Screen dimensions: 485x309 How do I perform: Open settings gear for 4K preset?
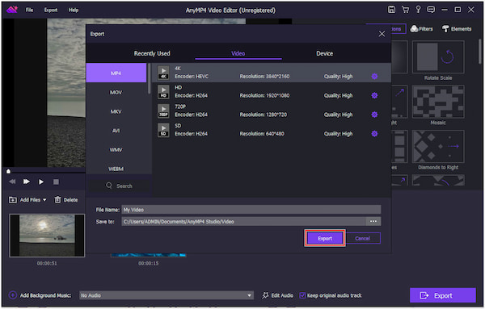(x=374, y=77)
